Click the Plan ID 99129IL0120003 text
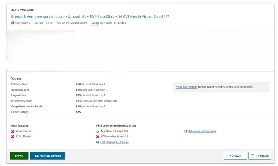The width and height of the screenshot is (278, 166). (72, 23)
